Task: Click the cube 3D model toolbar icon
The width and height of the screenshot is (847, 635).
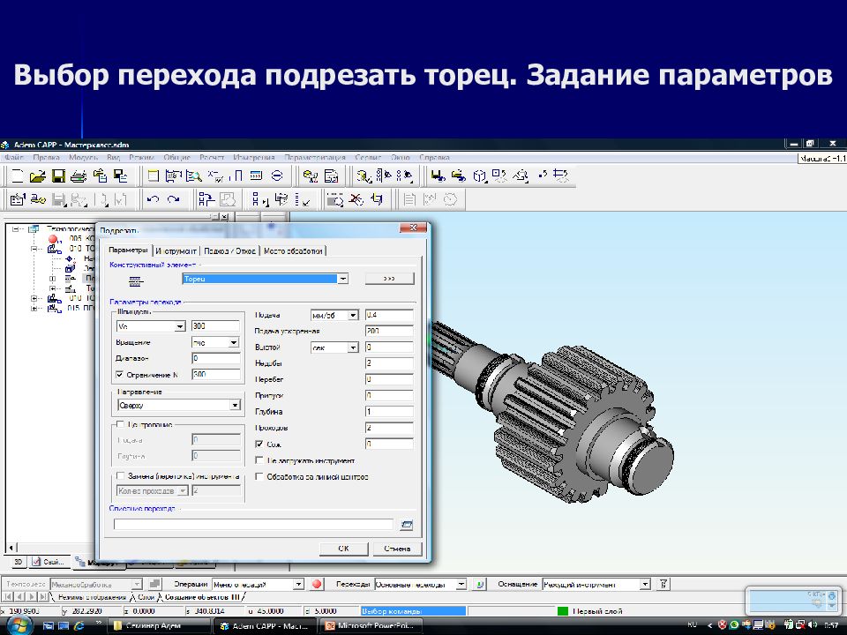Action: pos(479,176)
